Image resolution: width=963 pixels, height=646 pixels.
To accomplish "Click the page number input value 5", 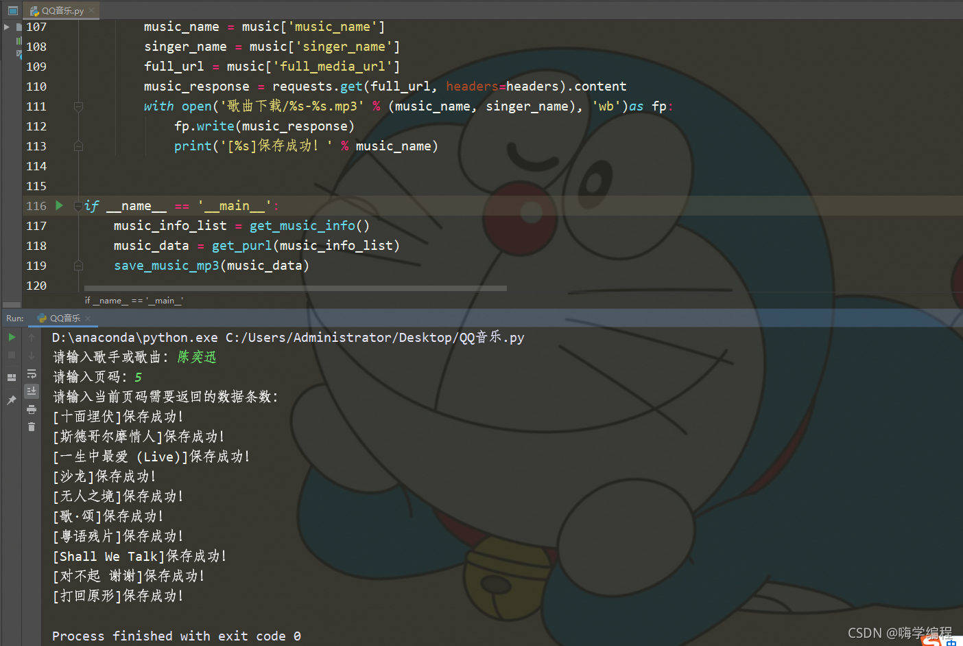I will pyautogui.click(x=138, y=377).
